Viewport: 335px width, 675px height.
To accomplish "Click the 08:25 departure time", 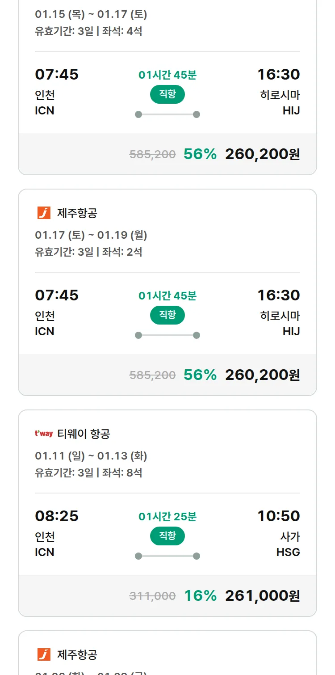I will [57, 516].
